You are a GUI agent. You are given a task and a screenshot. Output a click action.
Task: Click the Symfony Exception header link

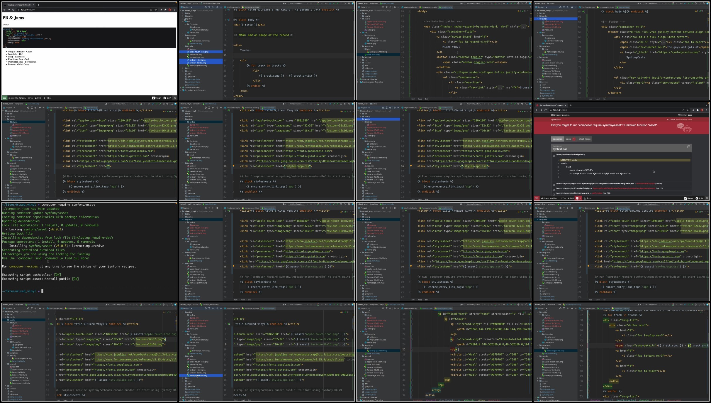(x=560, y=115)
